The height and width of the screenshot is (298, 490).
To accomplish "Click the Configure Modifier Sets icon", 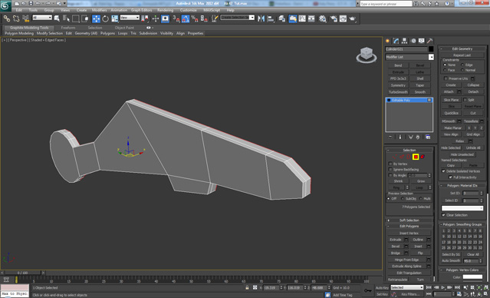I will (x=428, y=137).
